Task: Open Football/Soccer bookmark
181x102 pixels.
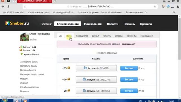Action: (x=14, y=12)
